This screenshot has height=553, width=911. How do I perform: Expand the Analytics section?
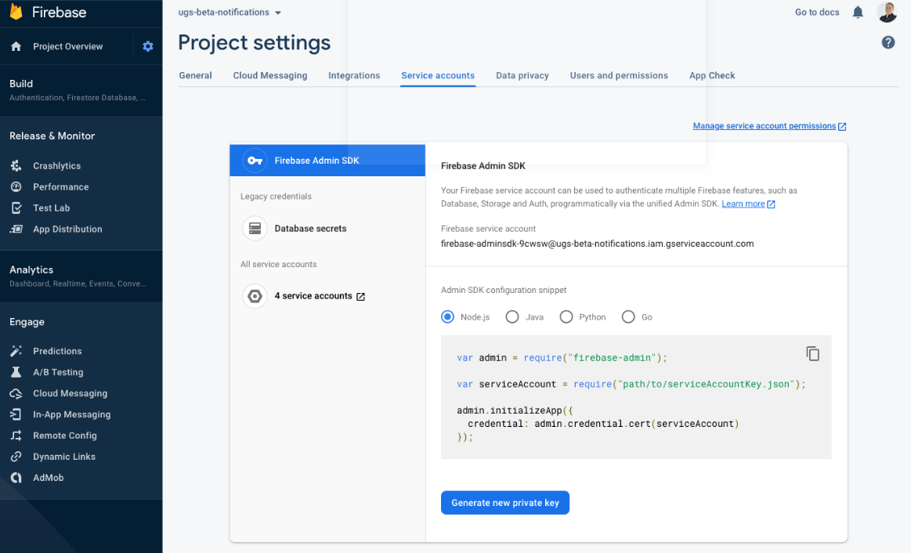pyautogui.click(x=81, y=276)
